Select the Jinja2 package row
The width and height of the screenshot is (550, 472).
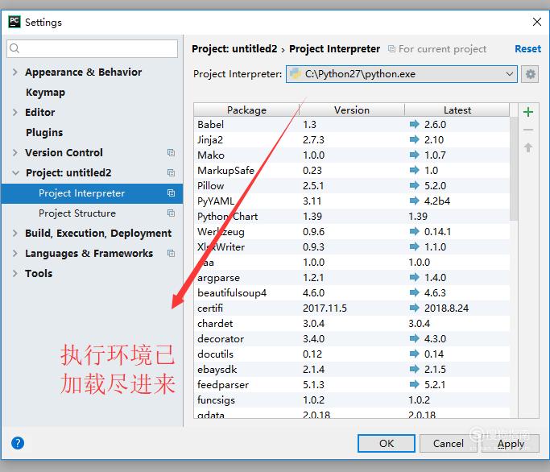352,139
